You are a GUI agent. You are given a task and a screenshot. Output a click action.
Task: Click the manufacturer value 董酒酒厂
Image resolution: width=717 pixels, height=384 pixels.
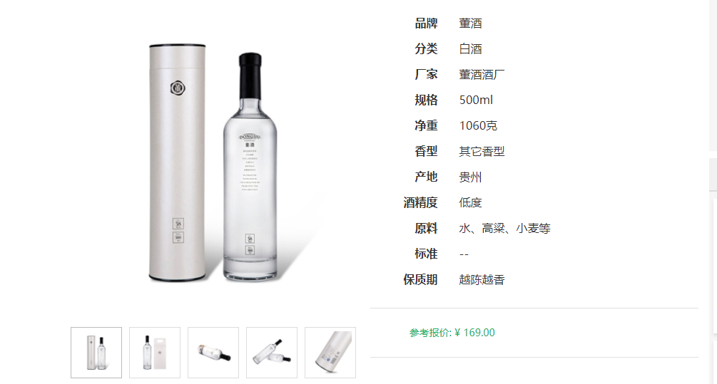(482, 74)
